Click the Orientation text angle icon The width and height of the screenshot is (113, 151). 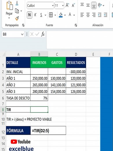[100, 5]
